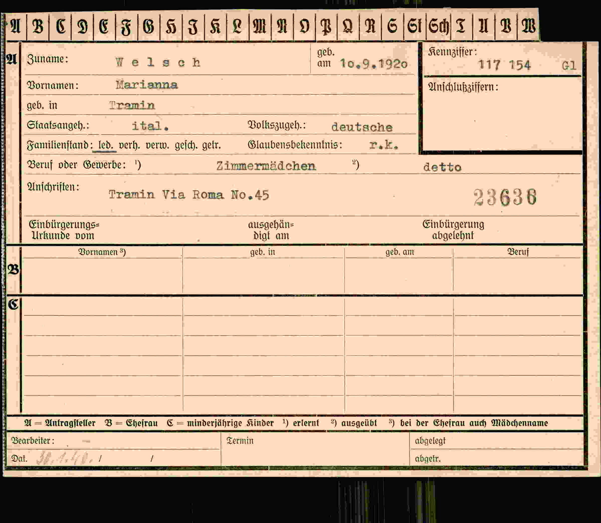Click the ethnicity value "deutsche"
601x523 pixels.
[x=362, y=127]
